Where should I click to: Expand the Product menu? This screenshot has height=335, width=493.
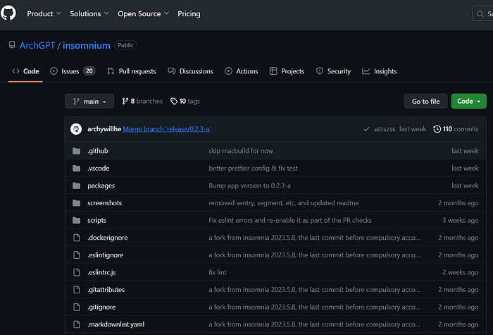(44, 13)
